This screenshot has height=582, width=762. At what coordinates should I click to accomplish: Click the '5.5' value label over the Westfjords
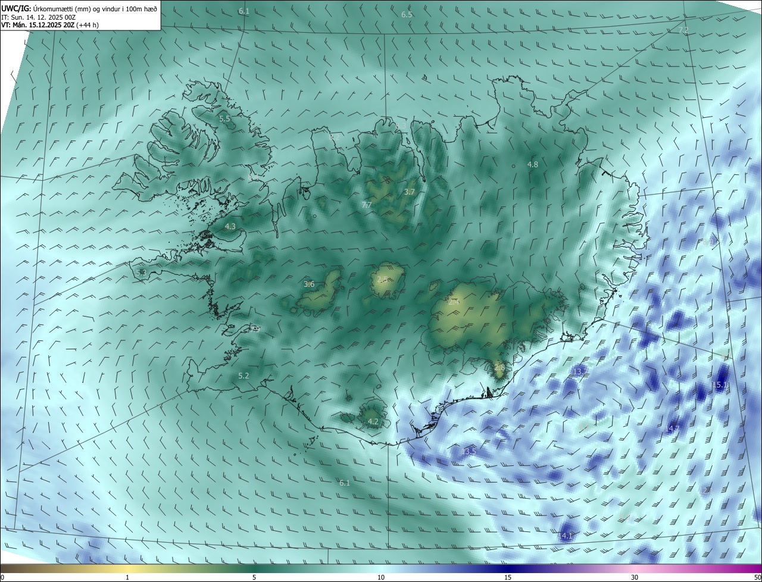[224, 119]
